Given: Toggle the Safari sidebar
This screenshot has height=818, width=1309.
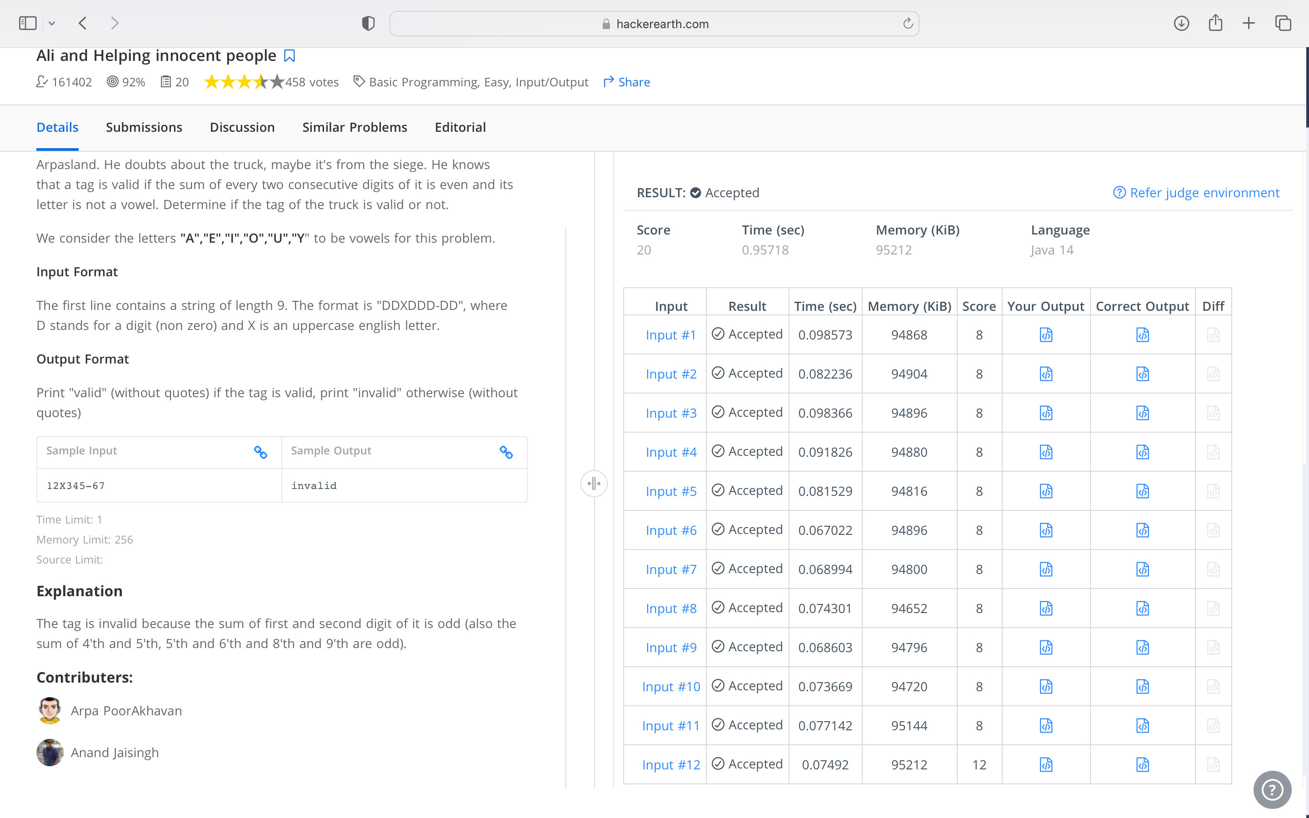Looking at the screenshot, I should coord(28,23).
